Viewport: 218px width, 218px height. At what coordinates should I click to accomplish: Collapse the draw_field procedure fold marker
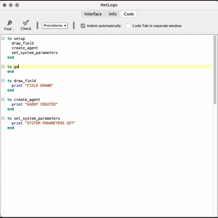3,81
